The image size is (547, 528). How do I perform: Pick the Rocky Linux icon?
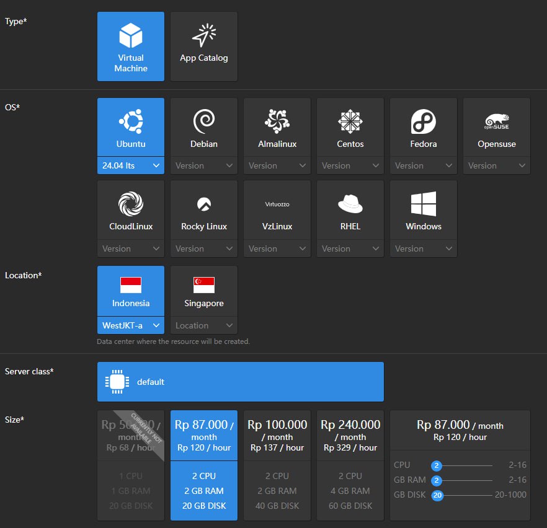pos(204,204)
